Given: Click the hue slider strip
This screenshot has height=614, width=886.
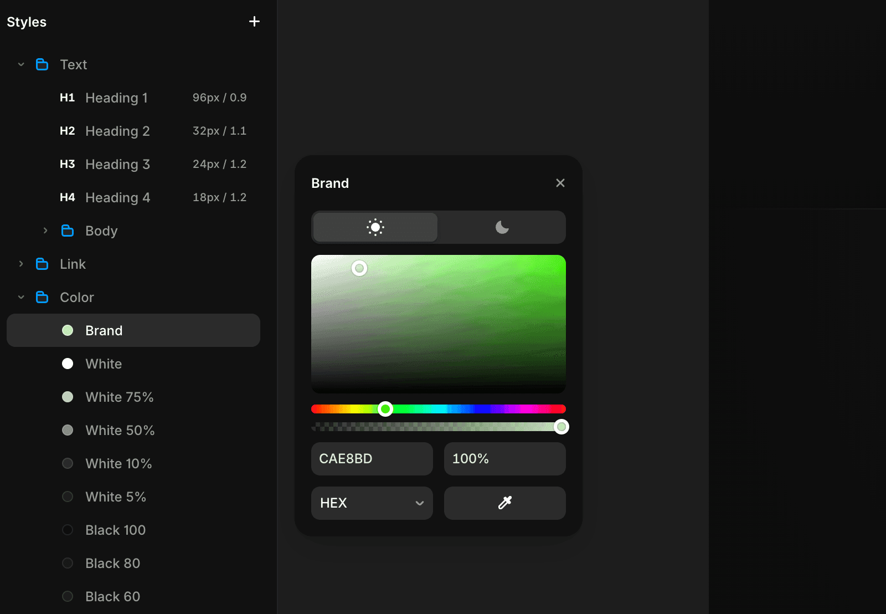Looking at the screenshot, I should 438,408.
